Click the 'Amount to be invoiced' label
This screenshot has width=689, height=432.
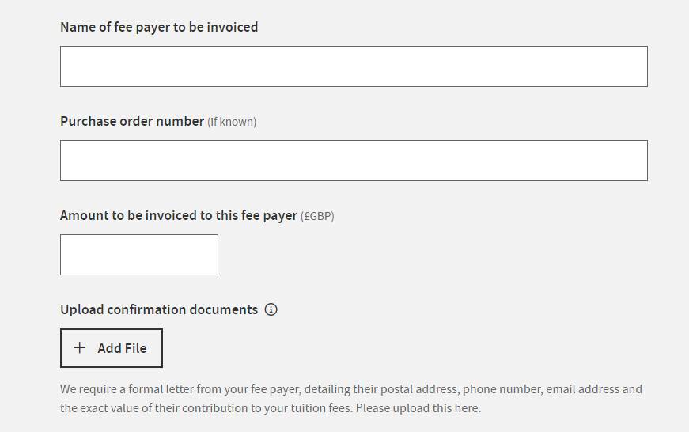pos(179,216)
